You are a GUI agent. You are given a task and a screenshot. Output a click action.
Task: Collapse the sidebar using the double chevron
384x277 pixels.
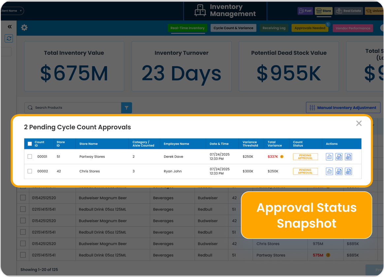[x=10, y=26]
